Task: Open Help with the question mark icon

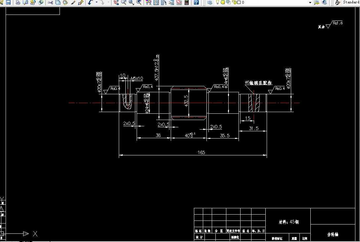Action: point(196,2)
